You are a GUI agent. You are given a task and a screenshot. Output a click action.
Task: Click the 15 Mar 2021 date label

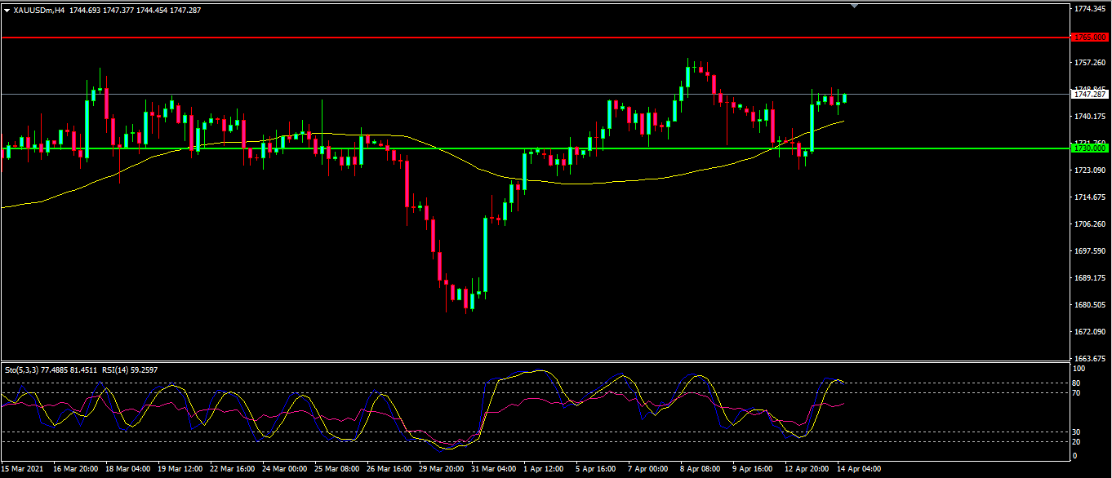[x=23, y=469]
